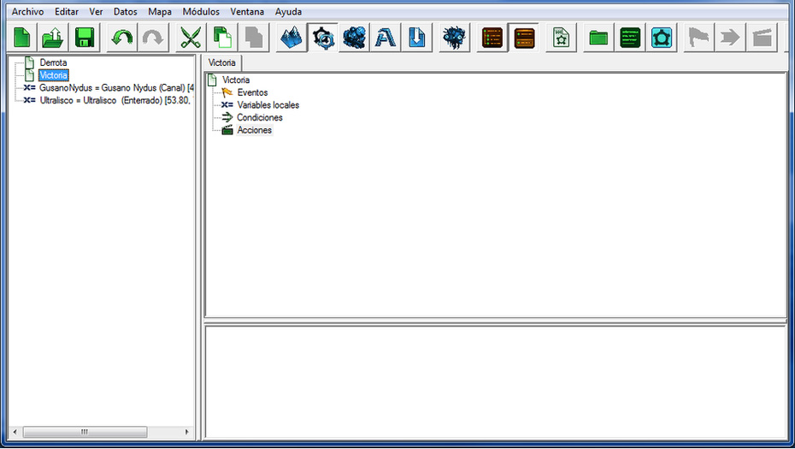Click the brown stacked panels view icon
Viewport: 795px width, 449px height.
(x=524, y=38)
